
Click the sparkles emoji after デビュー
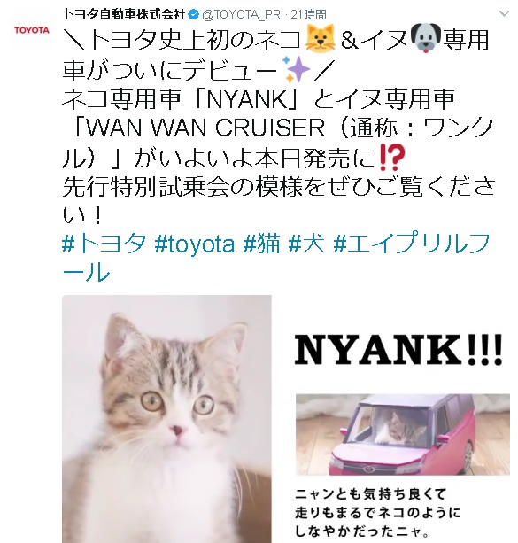(296, 69)
